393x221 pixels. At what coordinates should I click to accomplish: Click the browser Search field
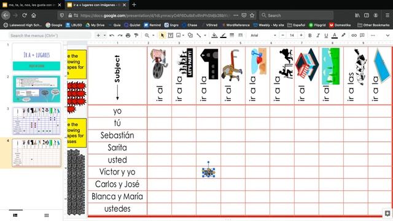pyautogui.click(x=296, y=15)
